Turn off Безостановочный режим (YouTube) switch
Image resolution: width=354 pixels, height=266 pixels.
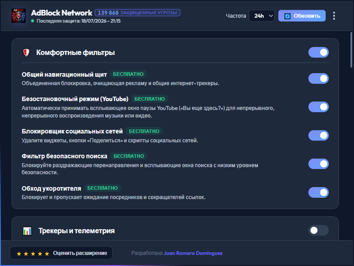[x=318, y=107]
